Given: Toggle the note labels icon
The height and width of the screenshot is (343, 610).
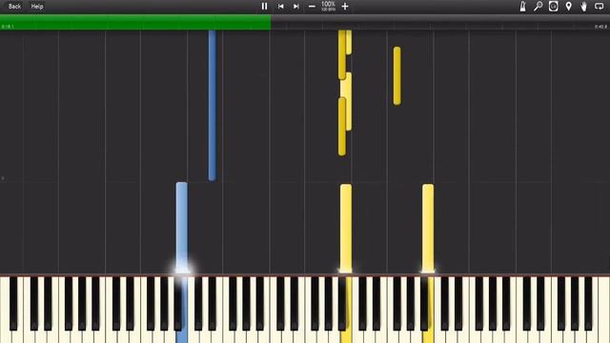Looking at the screenshot, I should (x=553, y=7).
